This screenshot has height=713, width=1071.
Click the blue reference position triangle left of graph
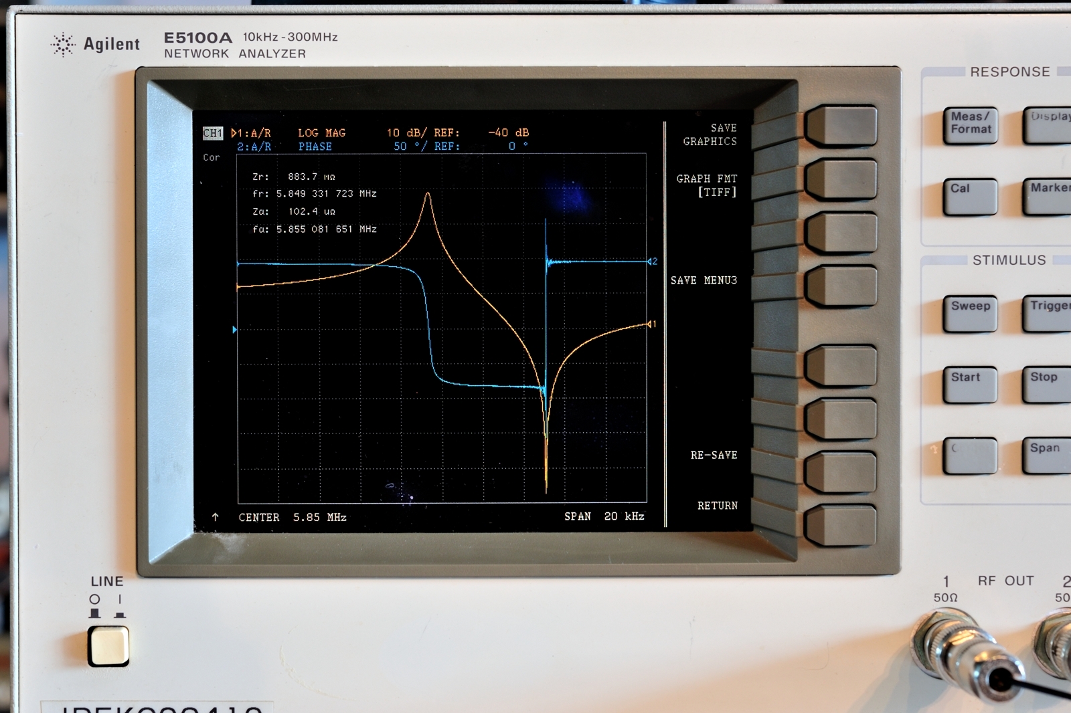coord(234,330)
